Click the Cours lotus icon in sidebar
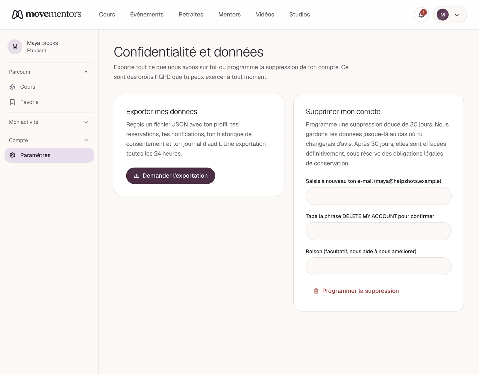The image size is (479, 374). pos(12,87)
